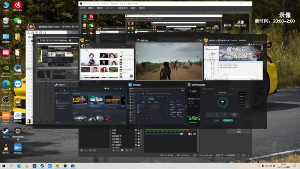Move the selected source down with the arrow
This screenshot has height=169, width=300.
(x=132, y=150)
